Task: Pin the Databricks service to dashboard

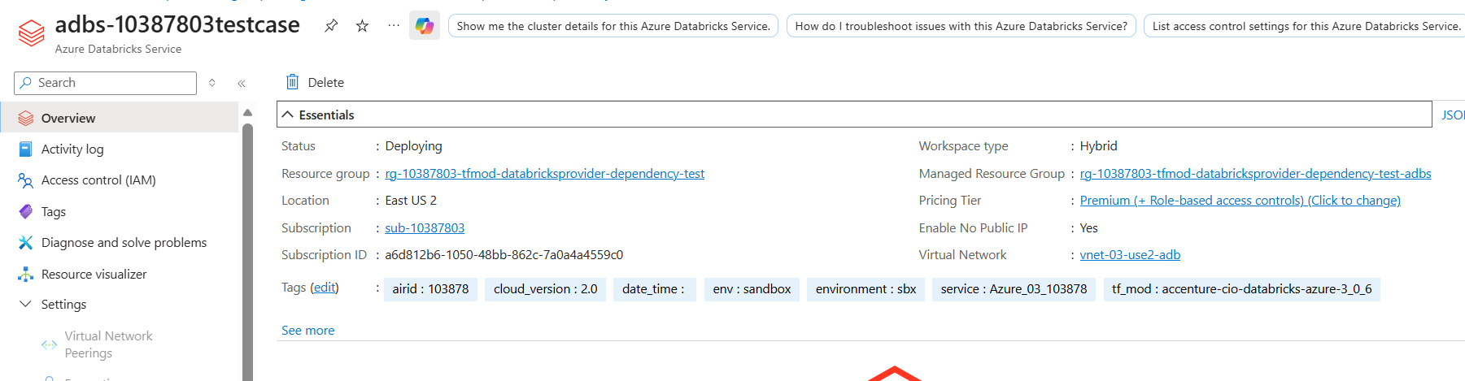Action: (x=331, y=26)
